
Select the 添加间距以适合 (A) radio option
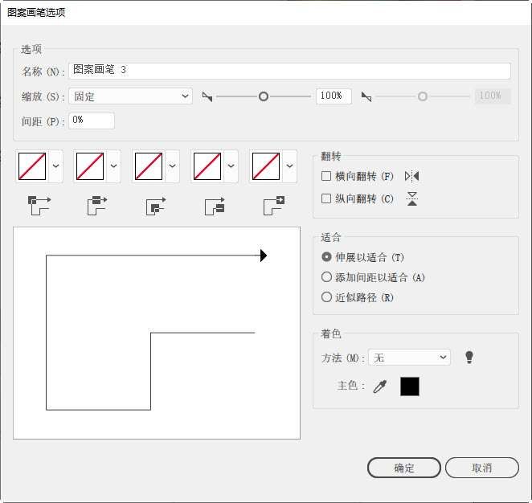326,276
